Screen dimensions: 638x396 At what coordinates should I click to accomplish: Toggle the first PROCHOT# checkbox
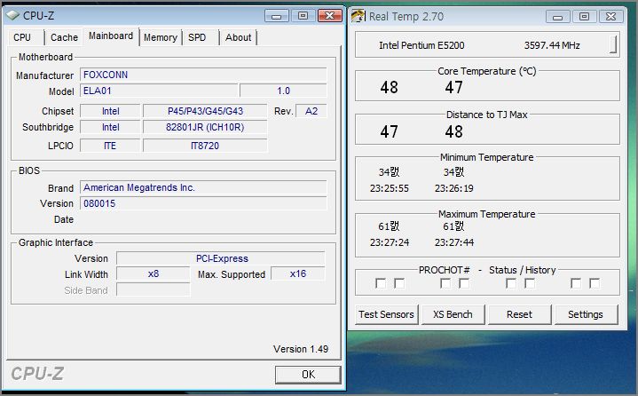coord(381,283)
